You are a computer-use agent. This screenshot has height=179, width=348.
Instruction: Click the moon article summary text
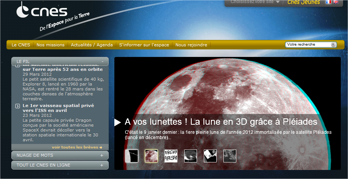click(x=228, y=135)
